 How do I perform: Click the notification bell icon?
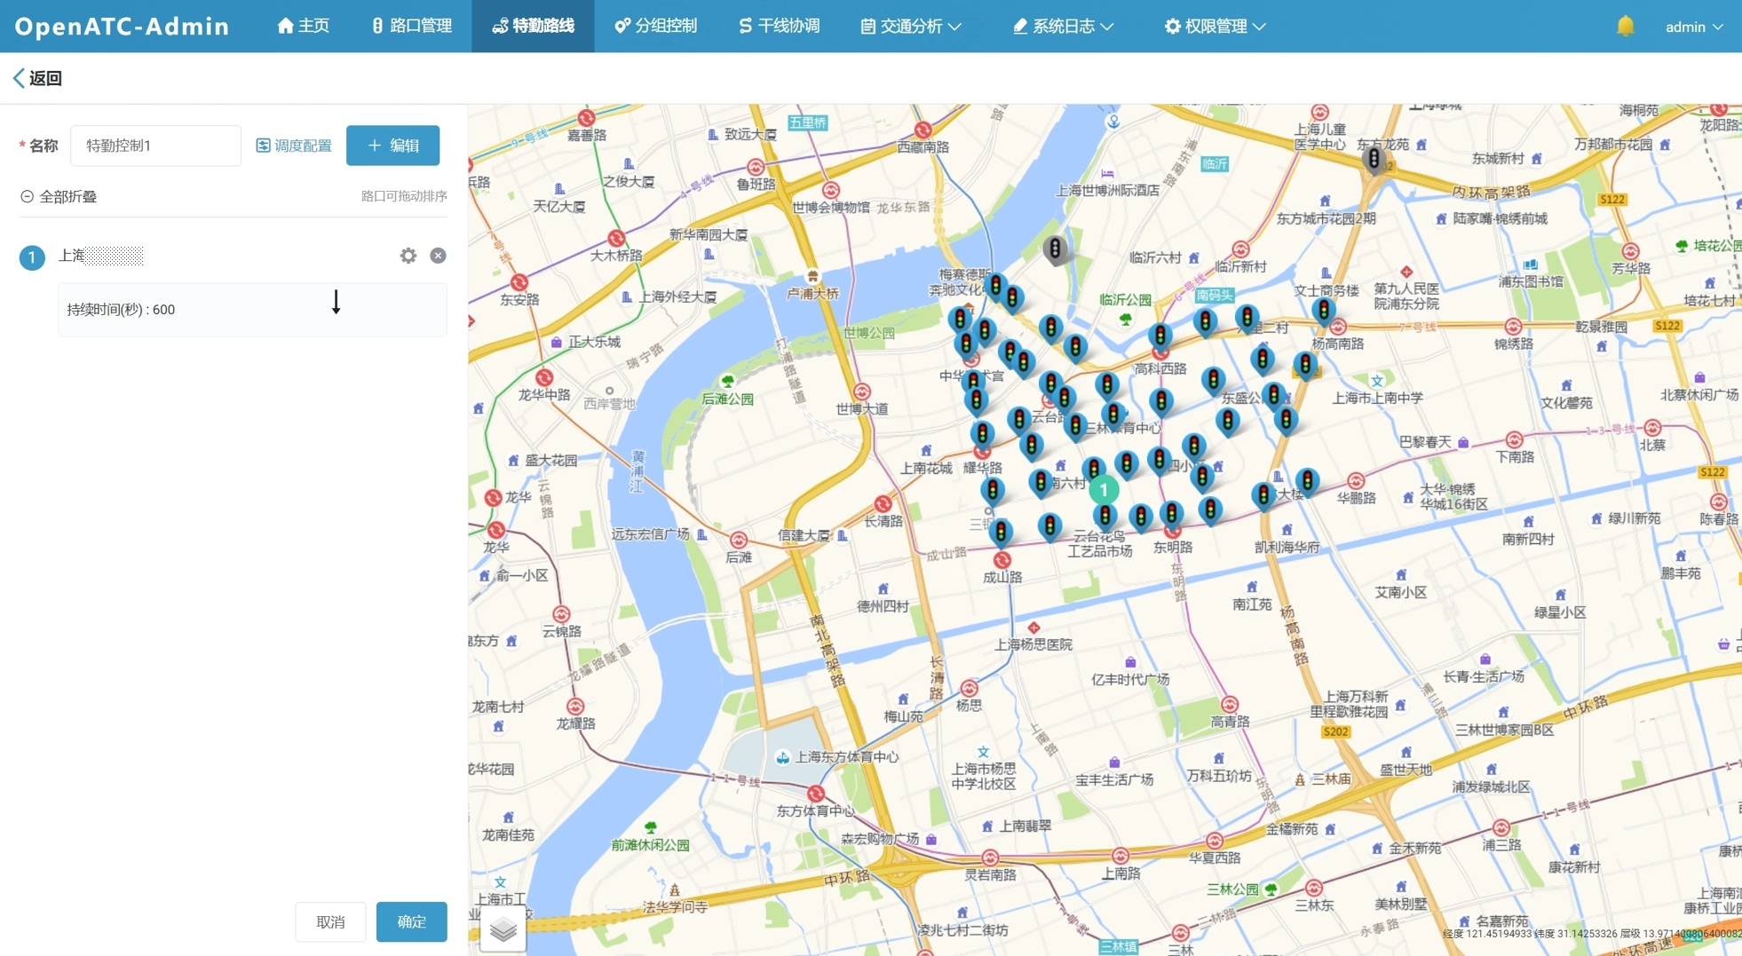(1625, 27)
